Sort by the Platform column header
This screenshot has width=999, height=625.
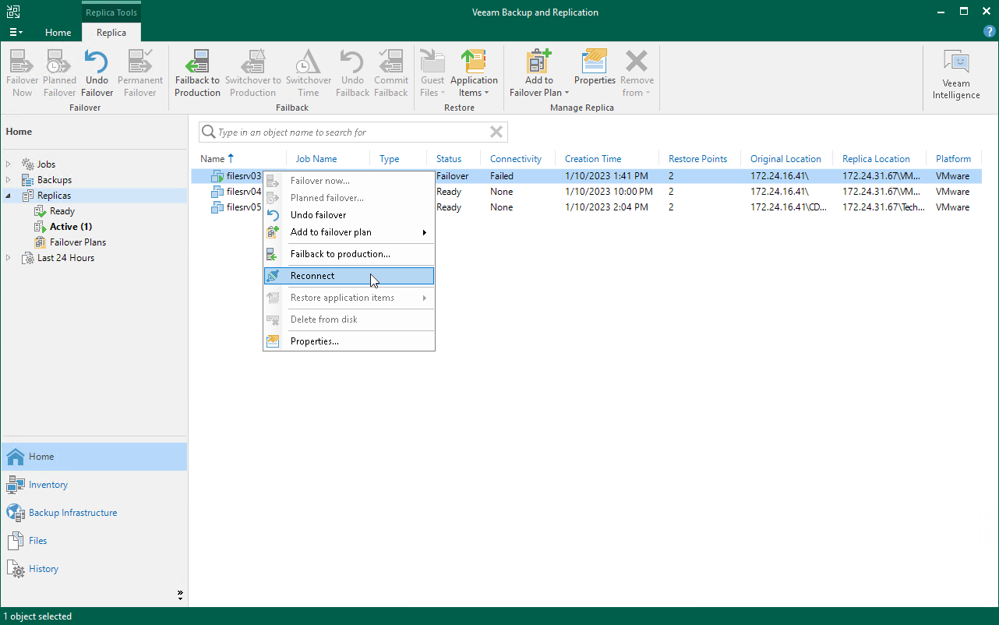coord(954,159)
